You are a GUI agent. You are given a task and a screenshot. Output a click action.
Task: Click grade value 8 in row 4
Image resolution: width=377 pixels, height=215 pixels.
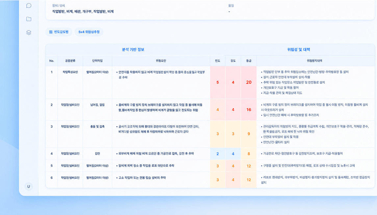coord(249,154)
